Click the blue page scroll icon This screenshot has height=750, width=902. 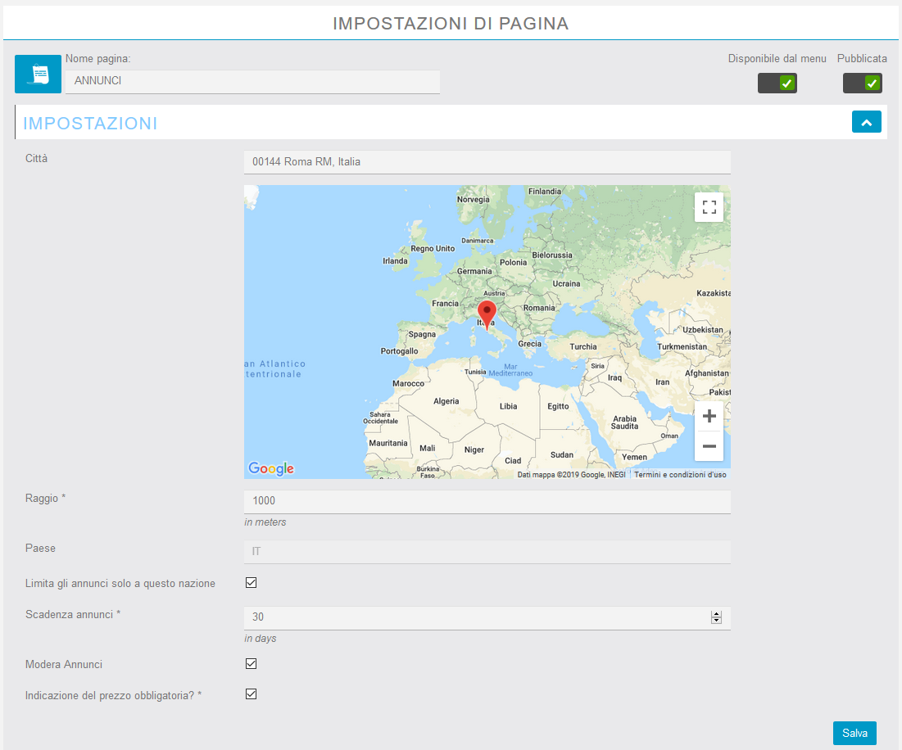click(x=38, y=75)
